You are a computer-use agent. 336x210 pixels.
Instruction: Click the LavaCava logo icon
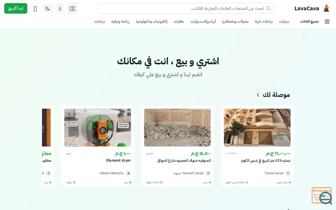[x=326, y=8]
